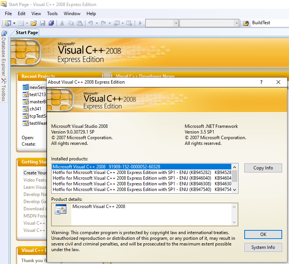Click the Navigate Forward icon
The image size is (289, 264).
(129, 23)
